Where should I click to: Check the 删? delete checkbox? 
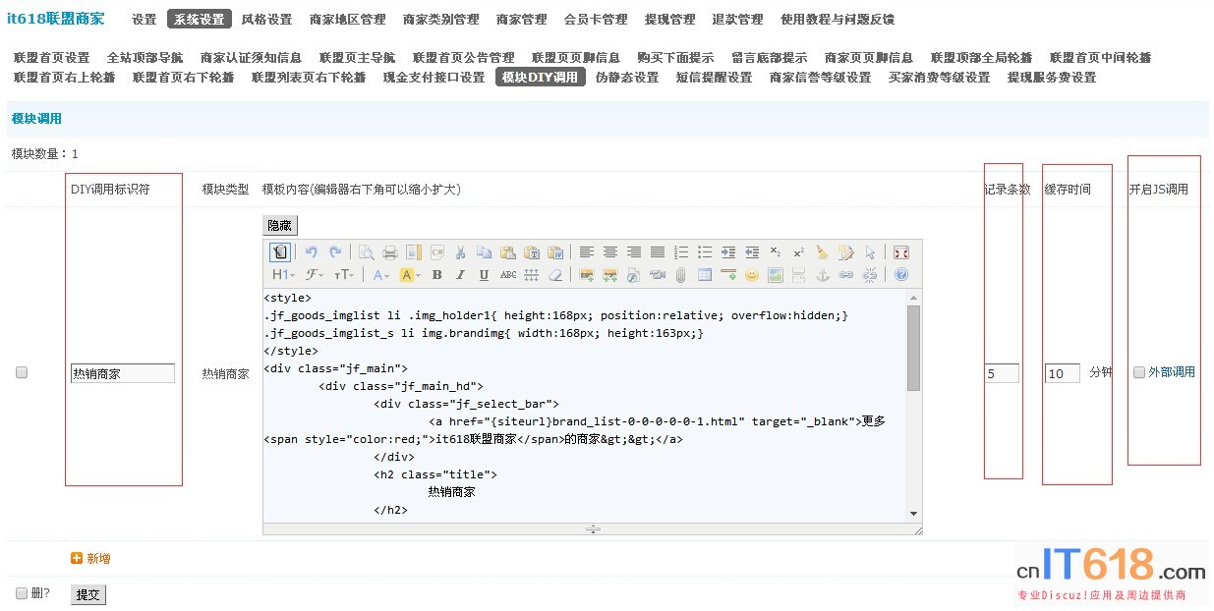(22, 593)
